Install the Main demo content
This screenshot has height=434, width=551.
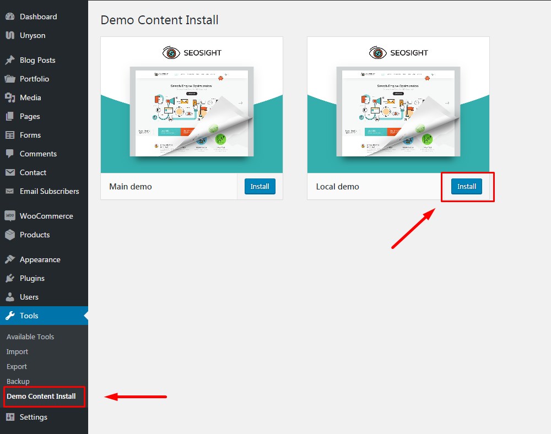tap(260, 187)
